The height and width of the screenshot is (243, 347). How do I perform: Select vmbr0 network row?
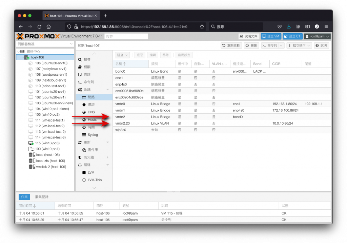(222, 104)
